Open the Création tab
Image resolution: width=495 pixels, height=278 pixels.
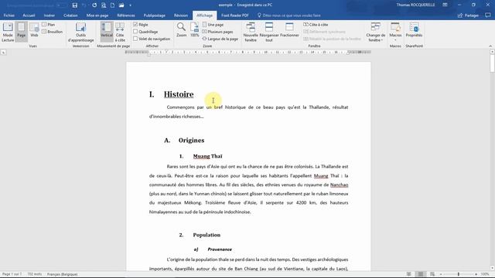click(70, 15)
